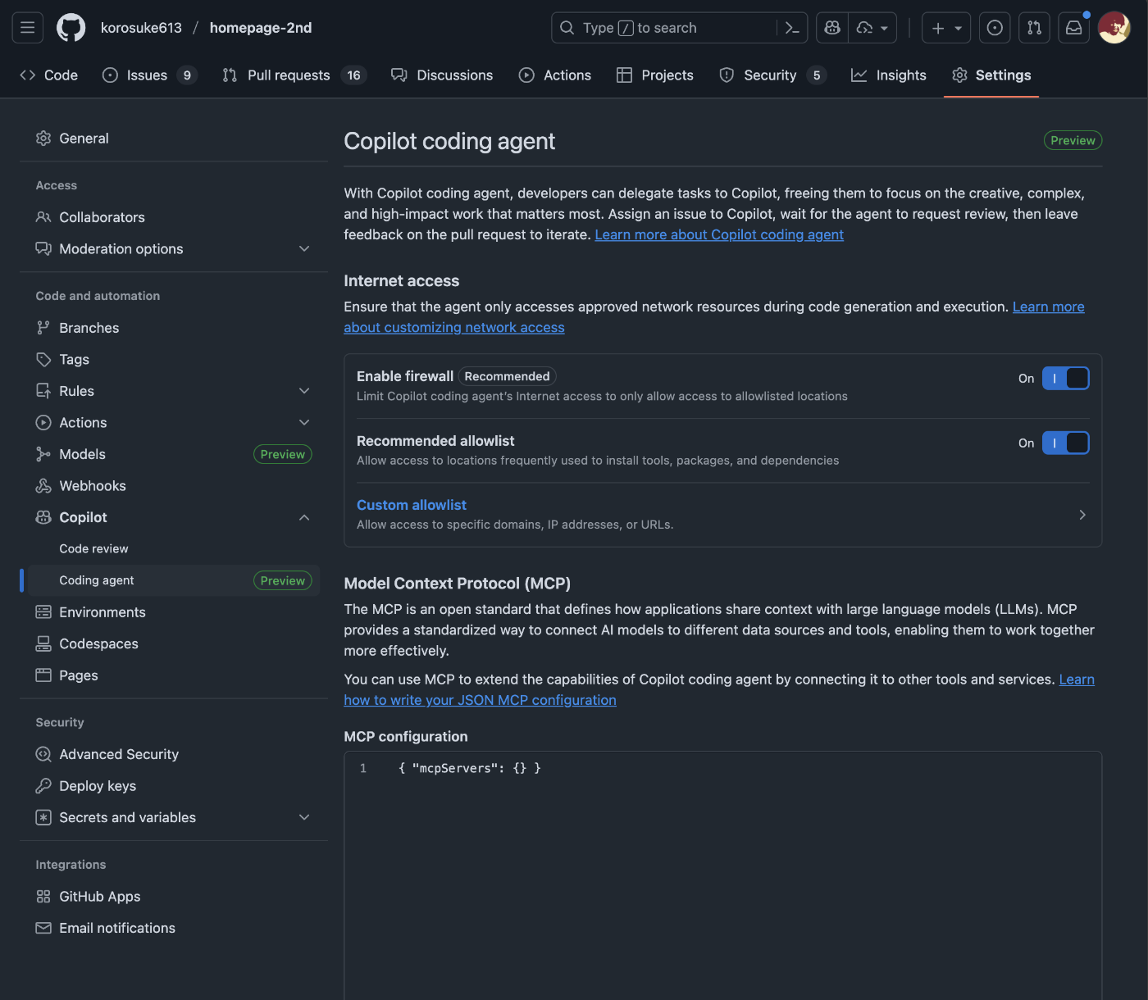1148x1000 pixels.
Task: Open the command palette icon
Action: point(792,28)
